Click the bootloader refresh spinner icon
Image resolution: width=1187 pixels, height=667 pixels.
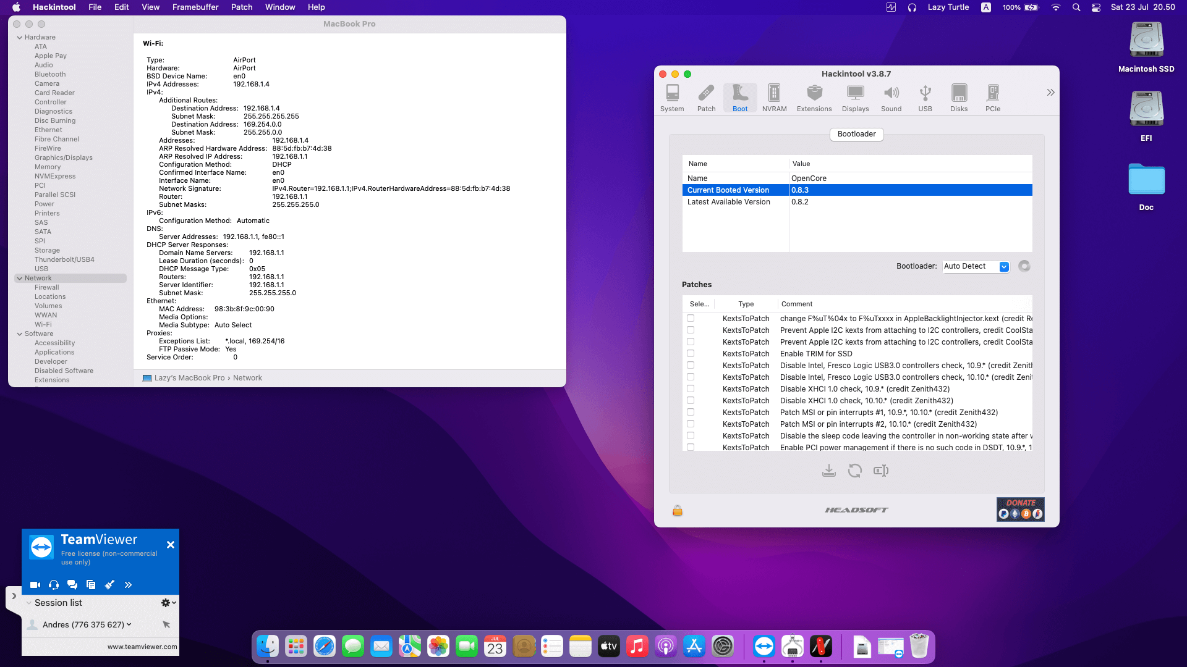click(x=1024, y=266)
